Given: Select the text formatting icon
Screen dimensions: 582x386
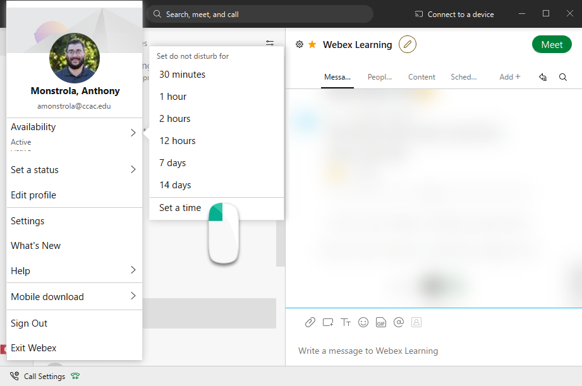Looking at the screenshot, I should click(x=346, y=322).
